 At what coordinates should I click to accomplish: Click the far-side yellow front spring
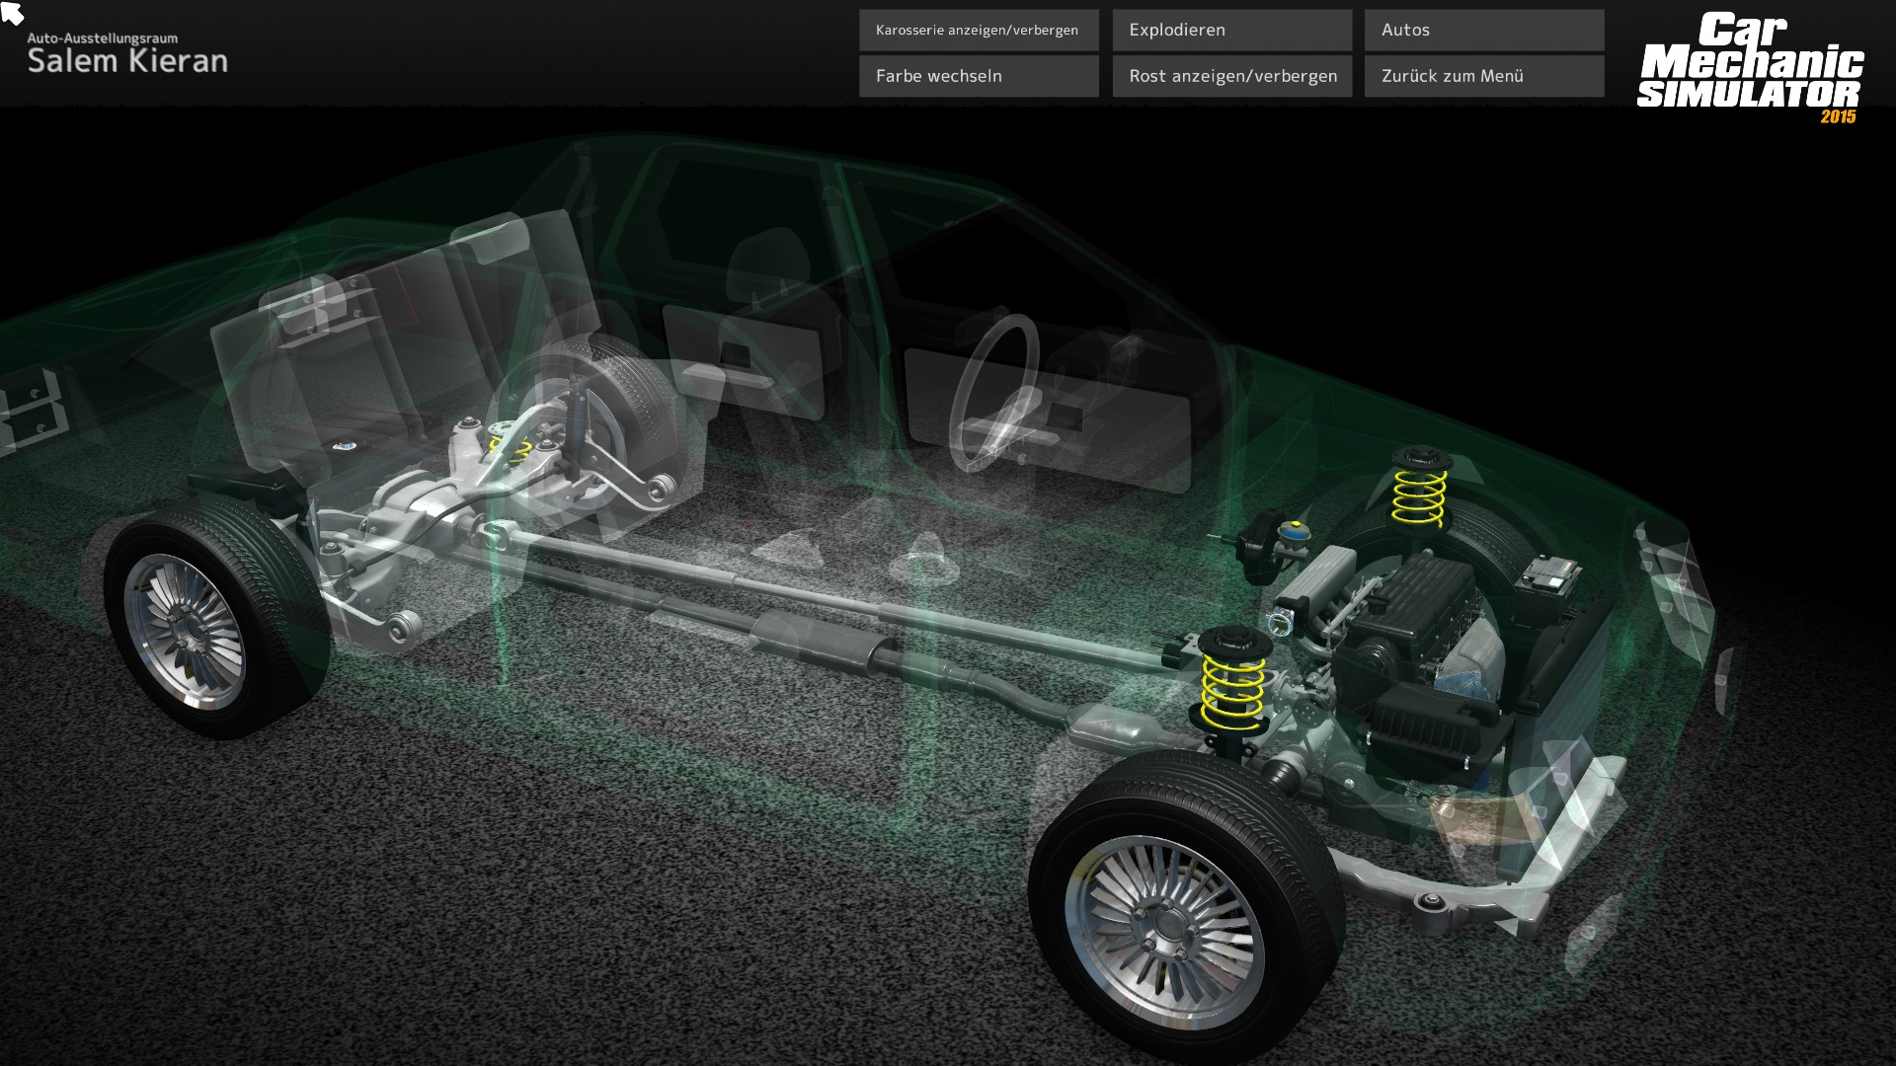(x=1419, y=495)
